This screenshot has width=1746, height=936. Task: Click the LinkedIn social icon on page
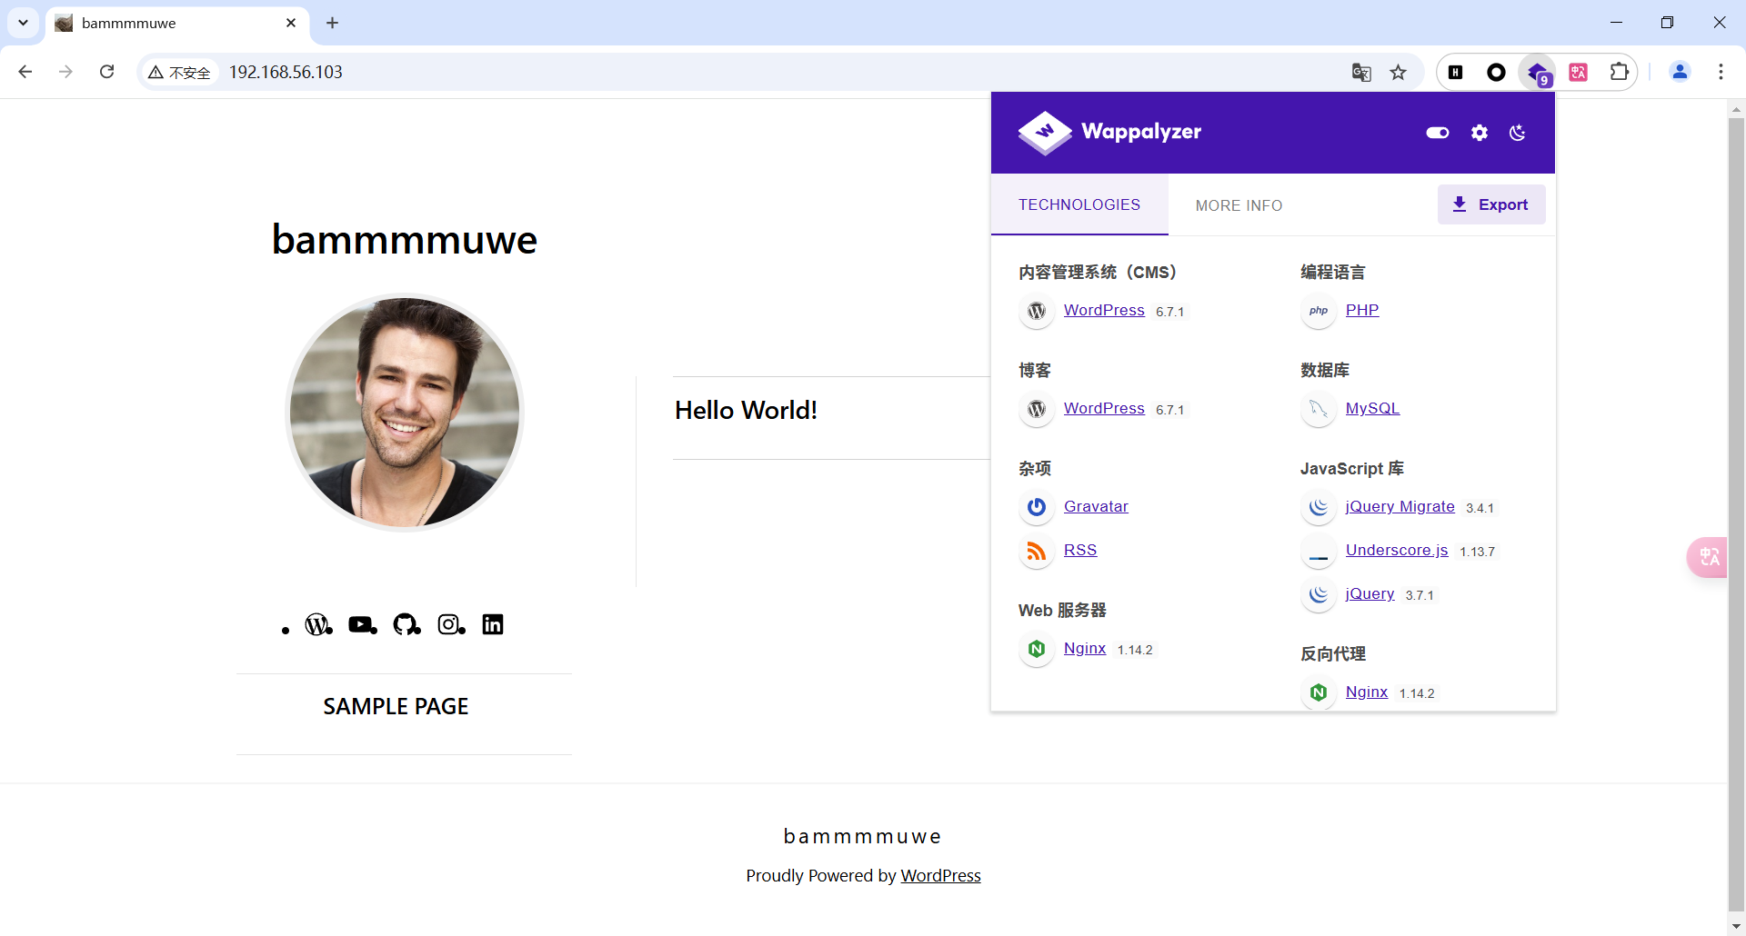493,624
